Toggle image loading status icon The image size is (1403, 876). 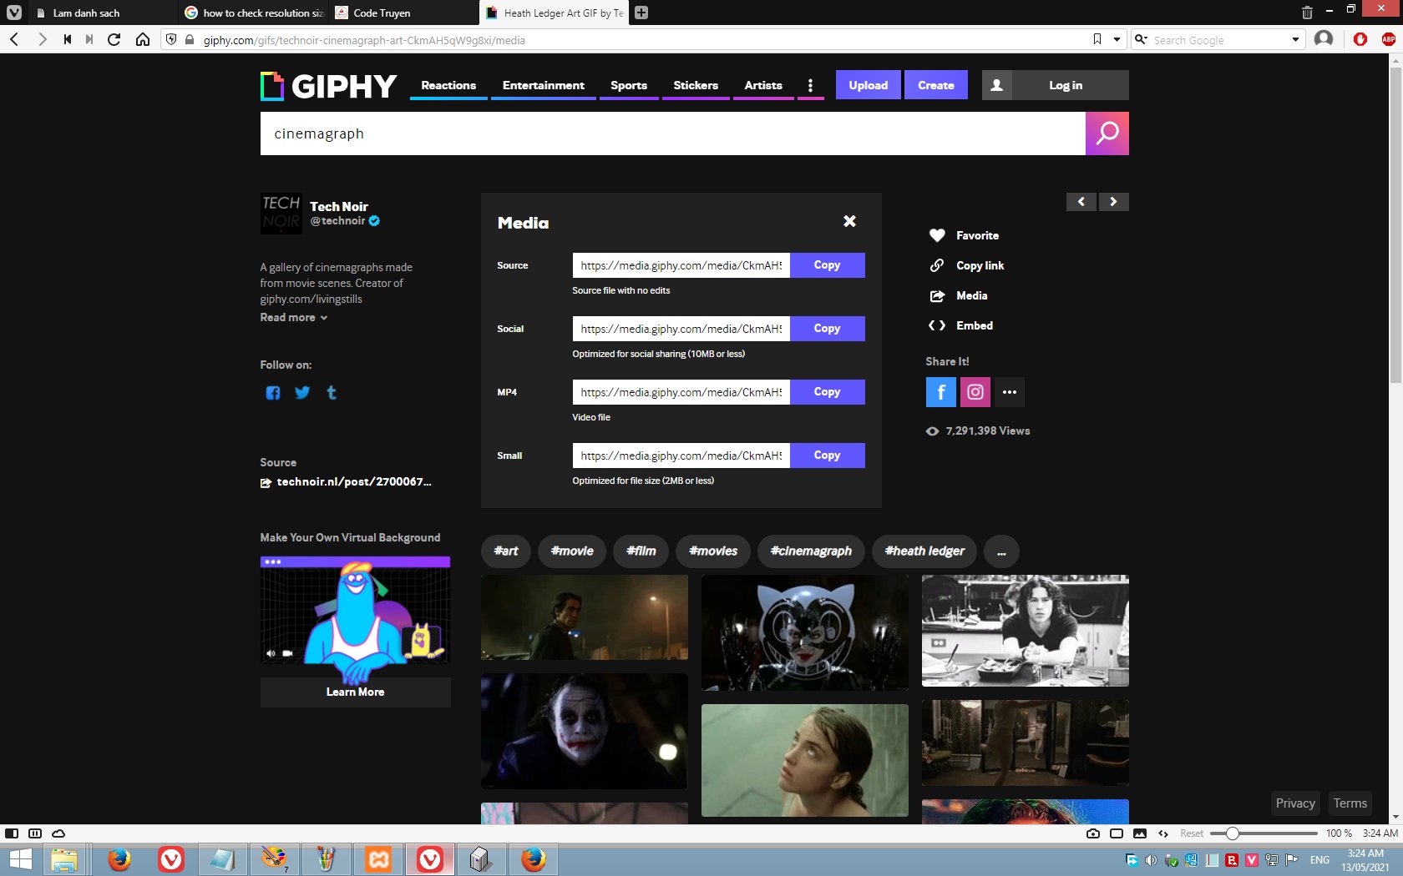[1140, 833]
